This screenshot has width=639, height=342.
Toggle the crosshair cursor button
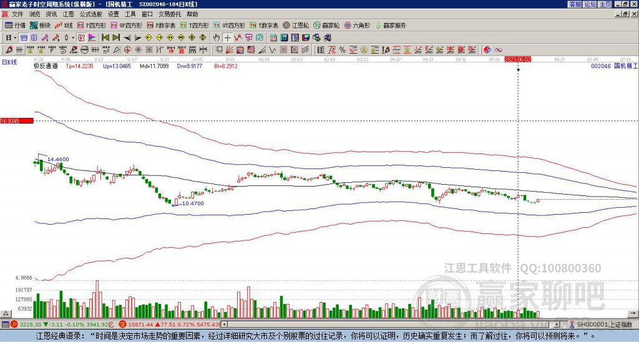point(227,38)
